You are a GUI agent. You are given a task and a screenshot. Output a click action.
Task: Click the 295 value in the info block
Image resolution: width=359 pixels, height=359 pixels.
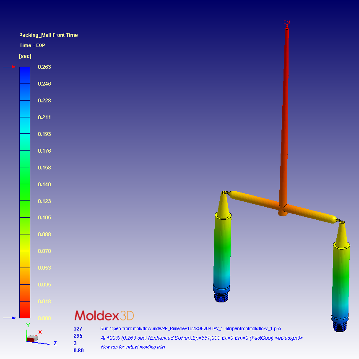78,336
